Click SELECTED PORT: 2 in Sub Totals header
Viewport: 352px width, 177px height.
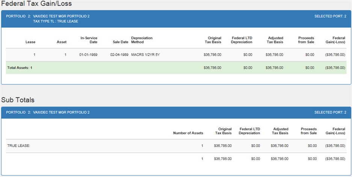point(330,112)
